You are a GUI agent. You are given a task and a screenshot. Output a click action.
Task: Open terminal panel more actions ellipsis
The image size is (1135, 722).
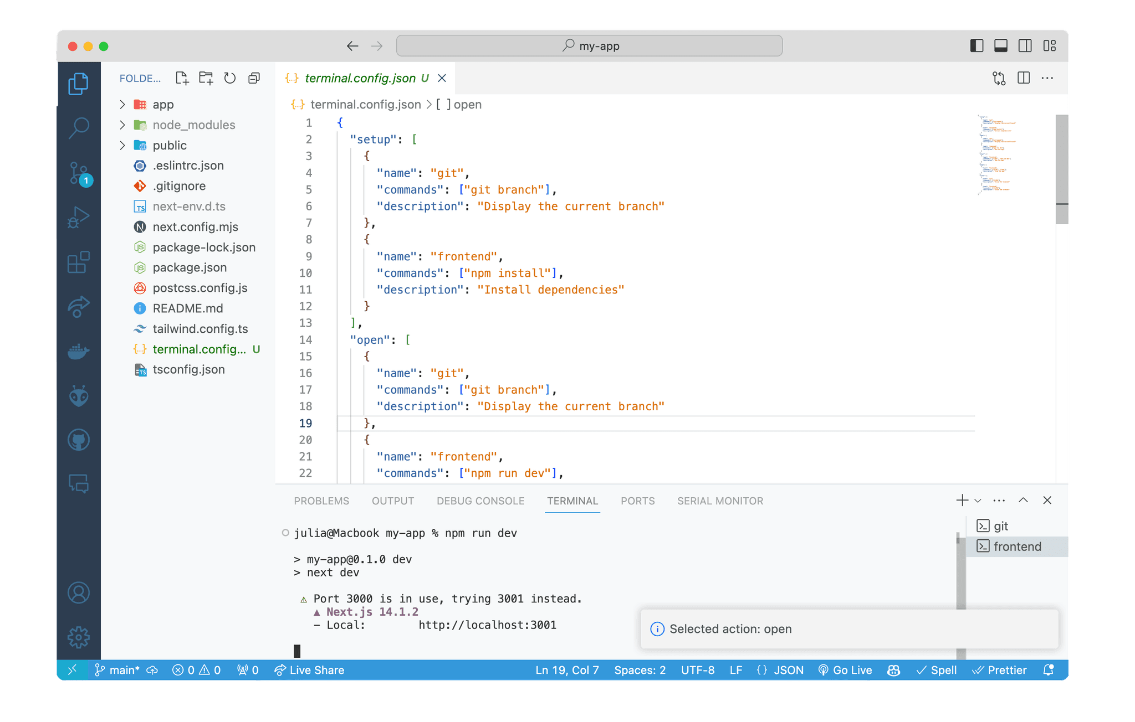[999, 501]
